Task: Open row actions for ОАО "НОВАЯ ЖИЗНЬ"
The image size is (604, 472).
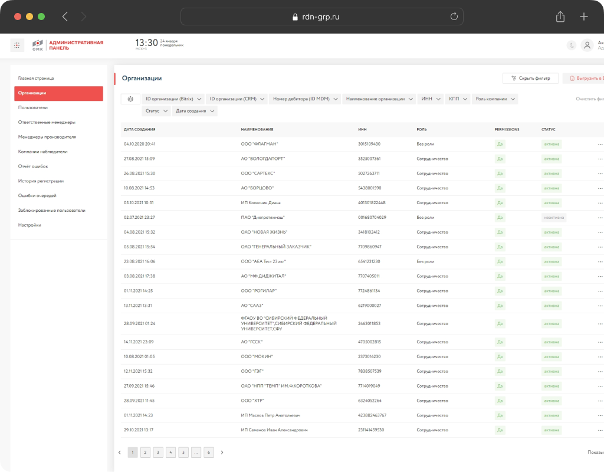Action: [600, 232]
